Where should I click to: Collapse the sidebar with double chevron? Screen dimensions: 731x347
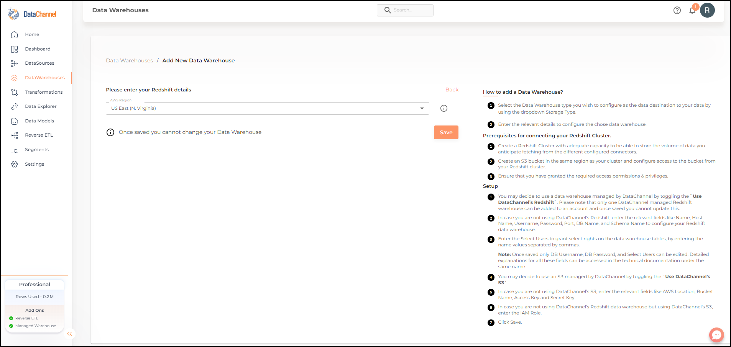pyautogui.click(x=69, y=334)
